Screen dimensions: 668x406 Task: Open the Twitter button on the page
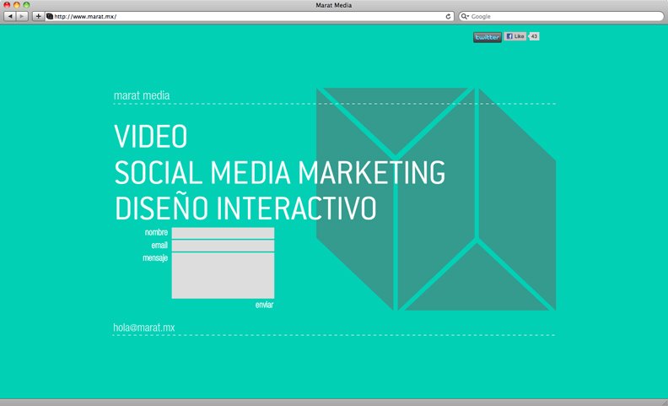pos(488,37)
